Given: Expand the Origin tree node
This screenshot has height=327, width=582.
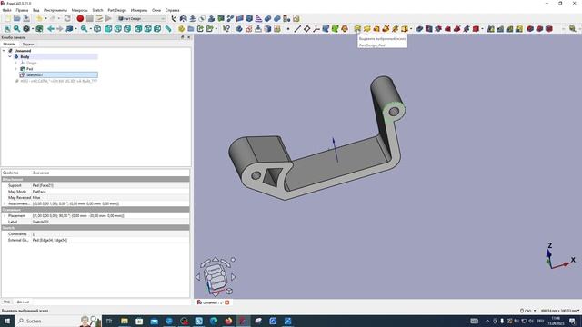Looking at the screenshot, I should pyautogui.click(x=16, y=63).
